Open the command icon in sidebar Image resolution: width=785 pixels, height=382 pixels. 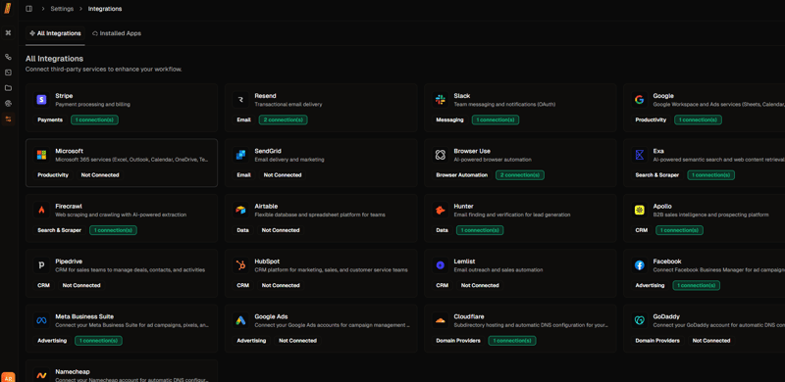8,32
